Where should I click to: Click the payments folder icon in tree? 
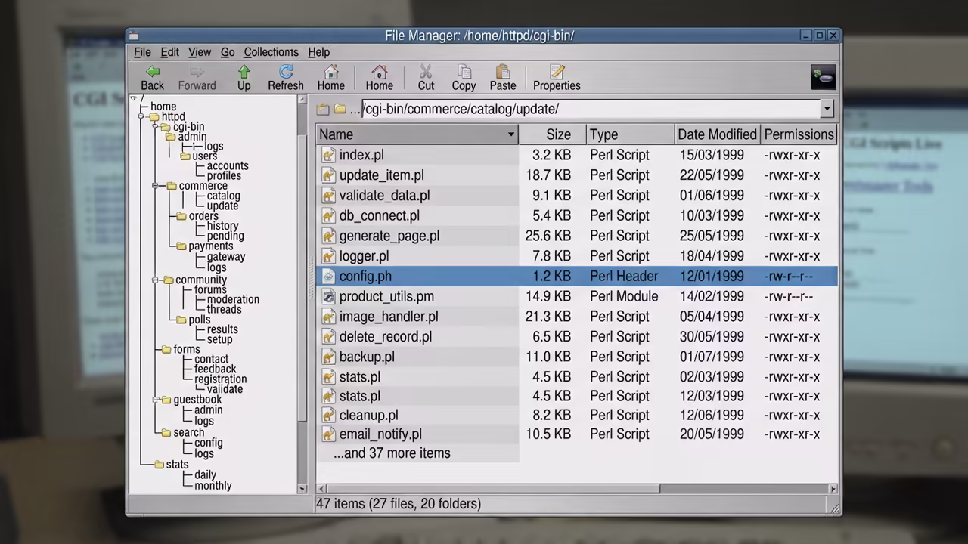tap(181, 246)
